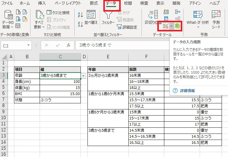Switch to the 数式 tab
The height and width of the screenshot is (157, 228).
pos(94,3)
